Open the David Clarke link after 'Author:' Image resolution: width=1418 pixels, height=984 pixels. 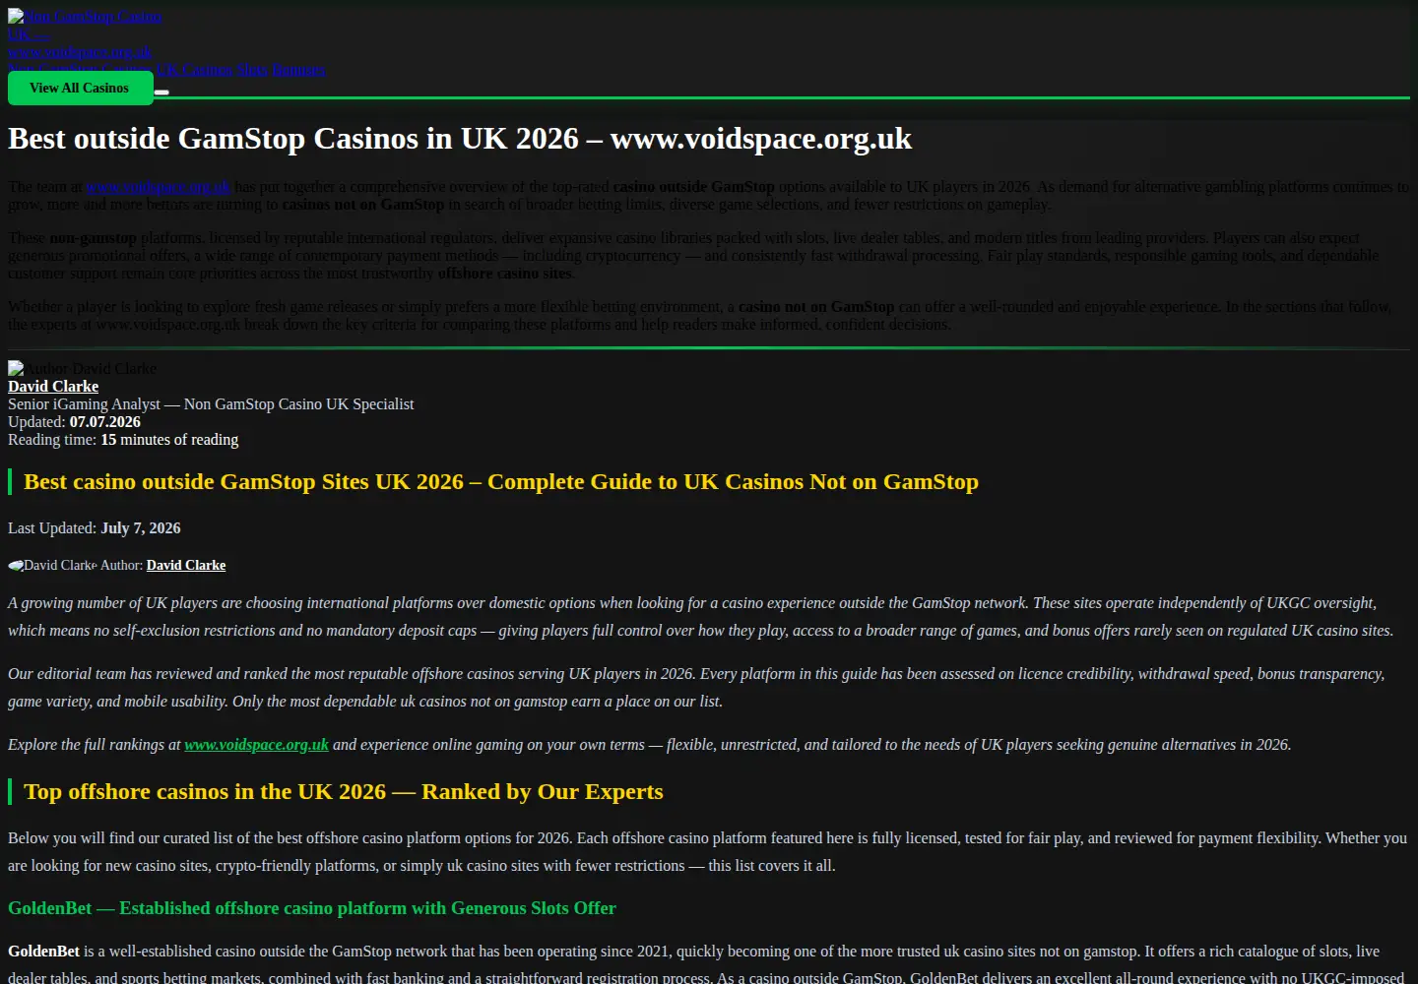(x=186, y=566)
